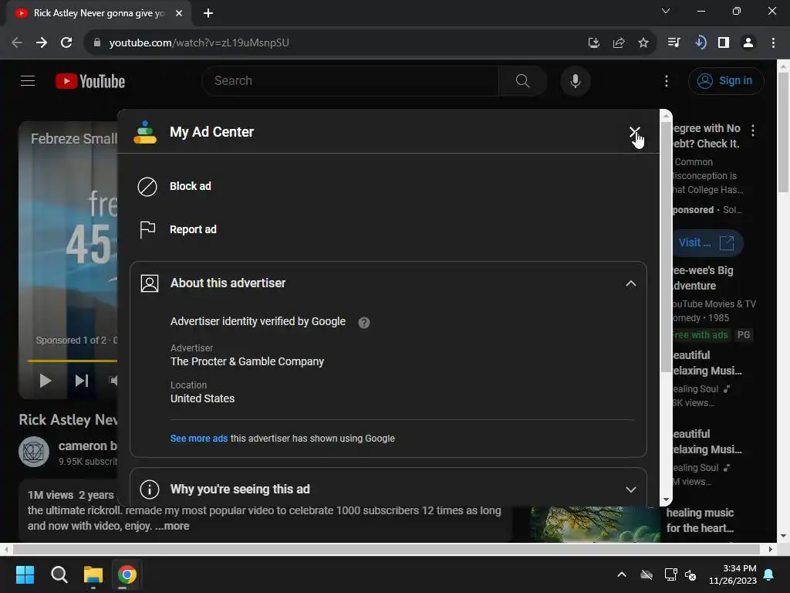This screenshot has width=790, height=593.
Task: Go to YouTube home via logo
Action: click(90, 81)
